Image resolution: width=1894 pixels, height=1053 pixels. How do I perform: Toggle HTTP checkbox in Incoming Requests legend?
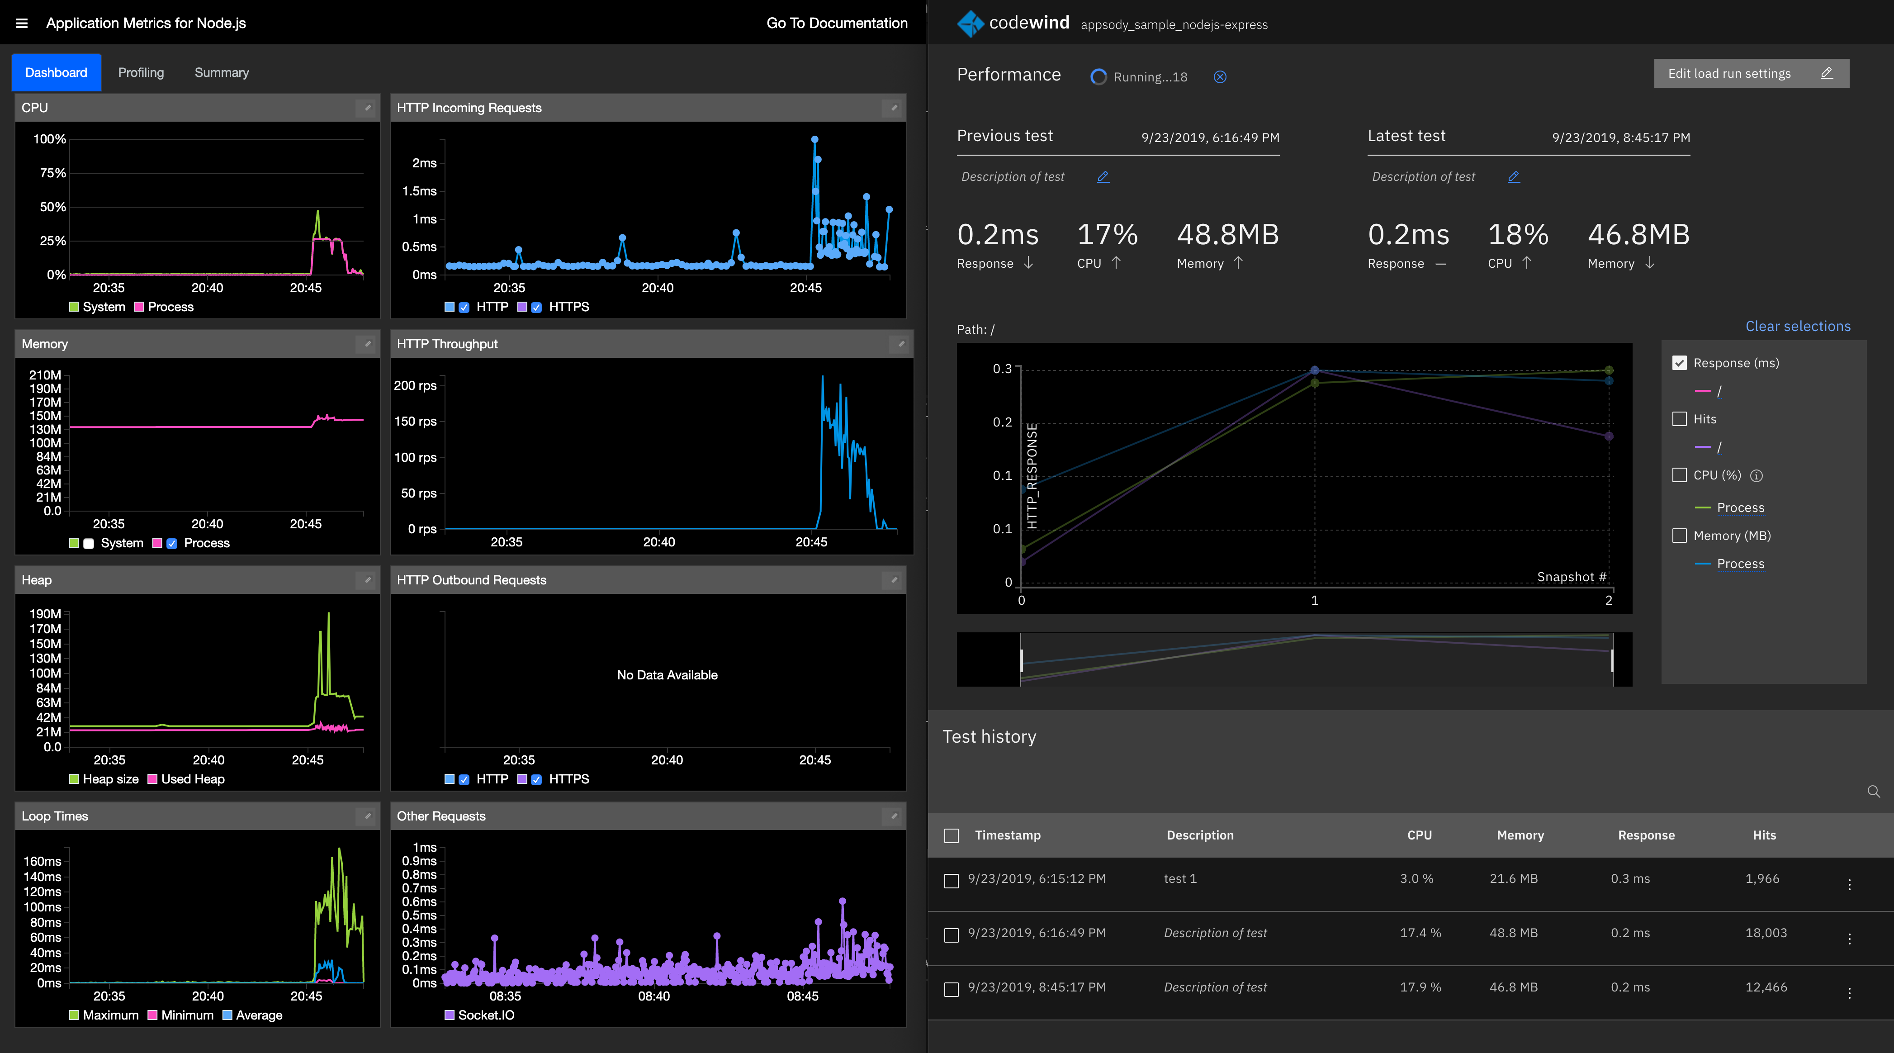[x=464, y=308]
